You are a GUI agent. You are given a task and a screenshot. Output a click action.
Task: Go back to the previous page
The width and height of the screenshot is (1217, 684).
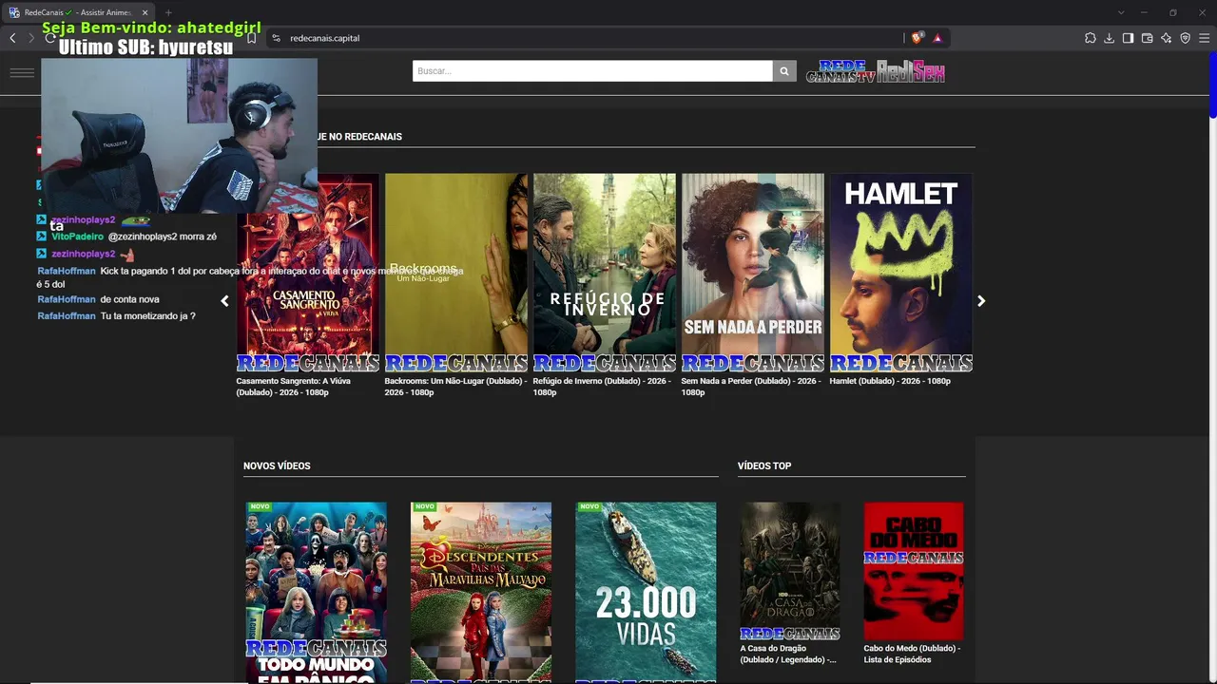[12, 38]
